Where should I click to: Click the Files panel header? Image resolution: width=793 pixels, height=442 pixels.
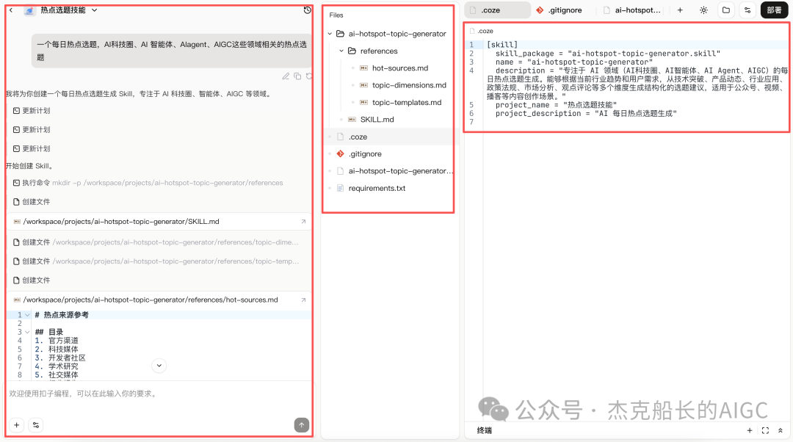coord(336,15)
